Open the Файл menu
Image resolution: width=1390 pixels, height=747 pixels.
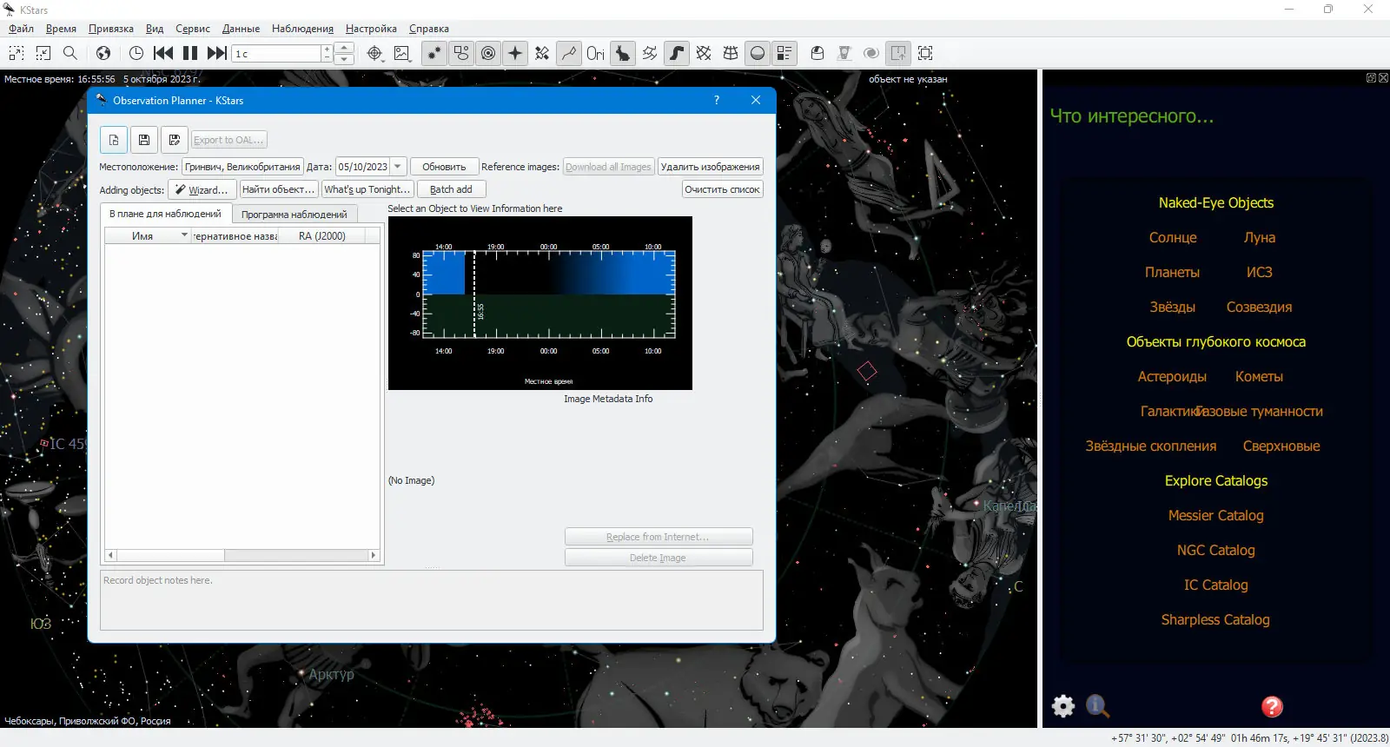(22, 29)
